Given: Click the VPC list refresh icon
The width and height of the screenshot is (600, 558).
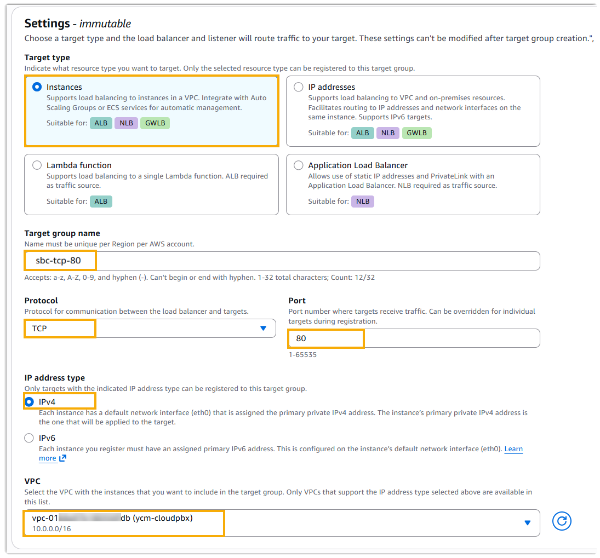Looking at the screenshot, I should point(562,521).
